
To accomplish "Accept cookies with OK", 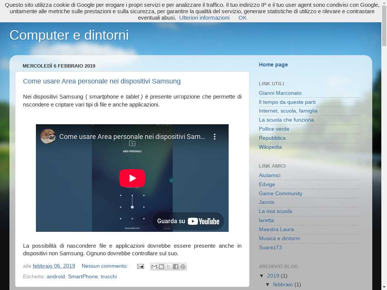I will [242, 18].
